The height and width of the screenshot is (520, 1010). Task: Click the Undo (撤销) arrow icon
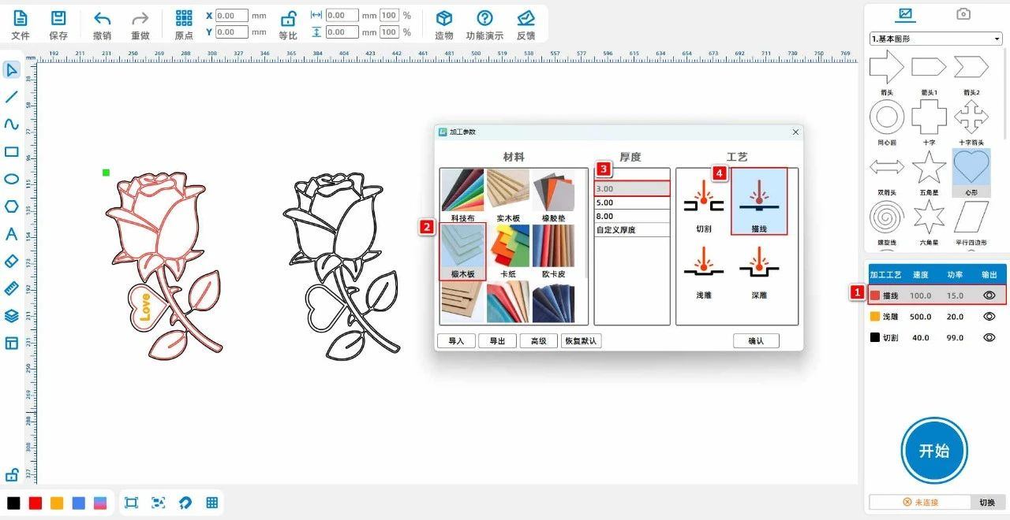[102, 19]
